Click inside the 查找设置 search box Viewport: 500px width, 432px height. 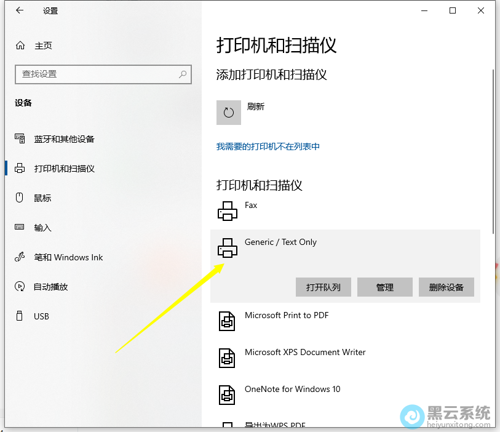(103, 74)
